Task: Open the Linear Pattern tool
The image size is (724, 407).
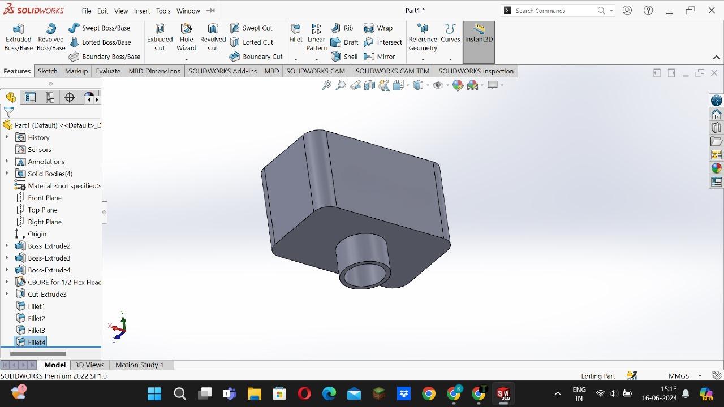Action: click(316, 37)
